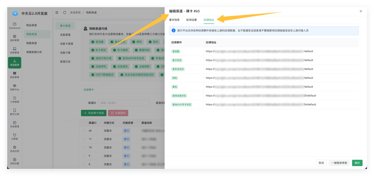The width and height of the screenshot is (374, 176).
Task: Click the 裸卡 tag in row 65
Action: (126, 131)
